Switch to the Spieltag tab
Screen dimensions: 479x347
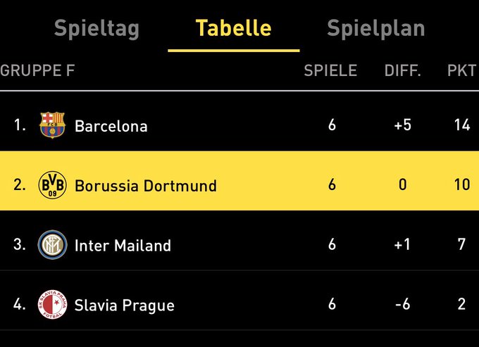97,29
